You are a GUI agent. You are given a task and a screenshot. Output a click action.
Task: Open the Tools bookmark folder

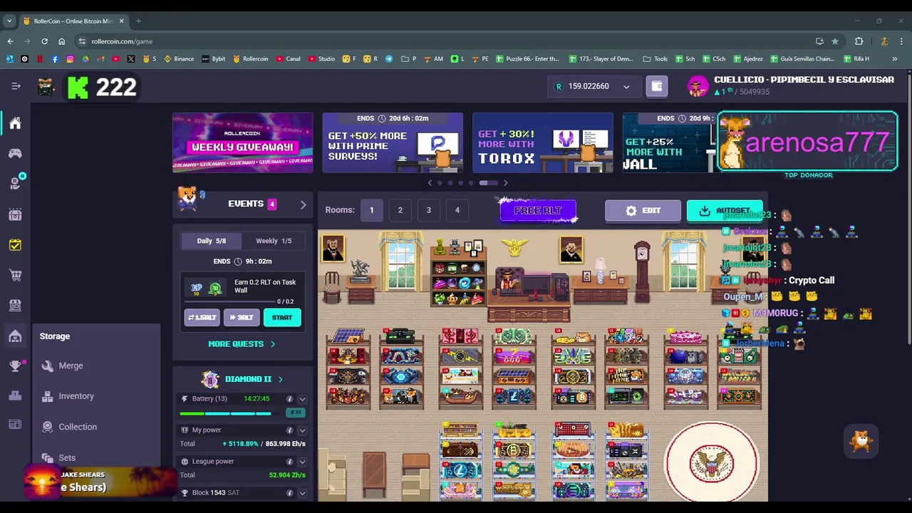click(655, 58)
